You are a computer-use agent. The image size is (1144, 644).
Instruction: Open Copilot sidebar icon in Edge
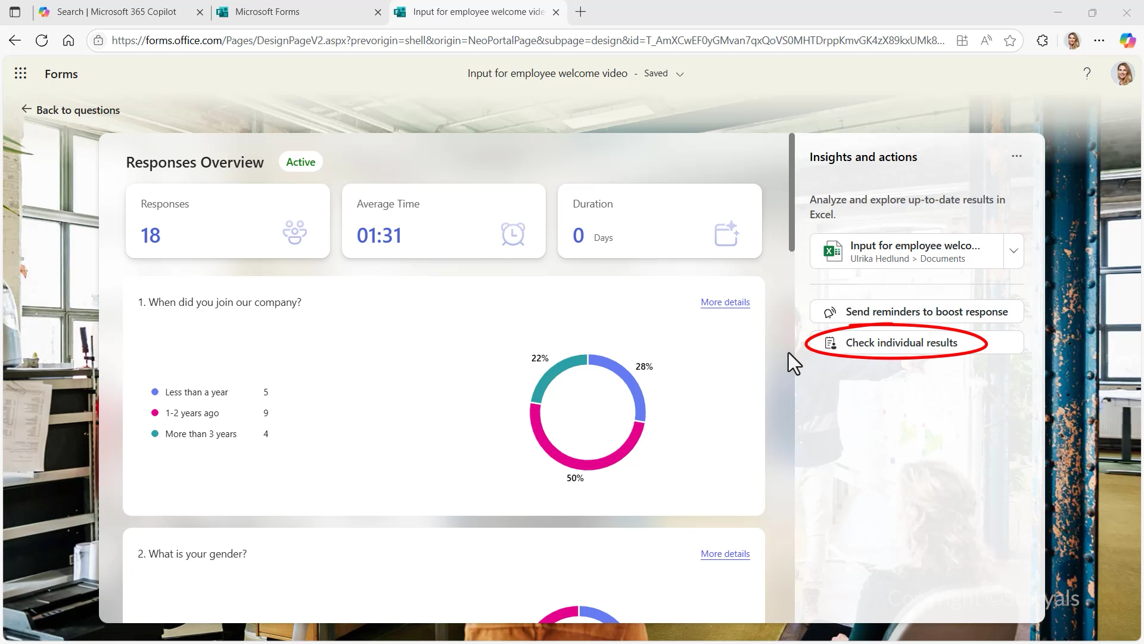point(1127,41)
